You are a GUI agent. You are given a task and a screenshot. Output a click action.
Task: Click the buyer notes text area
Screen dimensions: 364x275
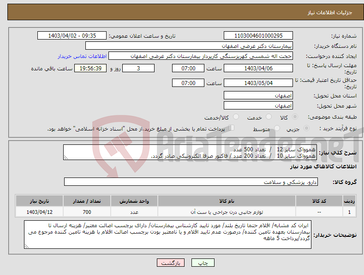click(x=167, y=235)
